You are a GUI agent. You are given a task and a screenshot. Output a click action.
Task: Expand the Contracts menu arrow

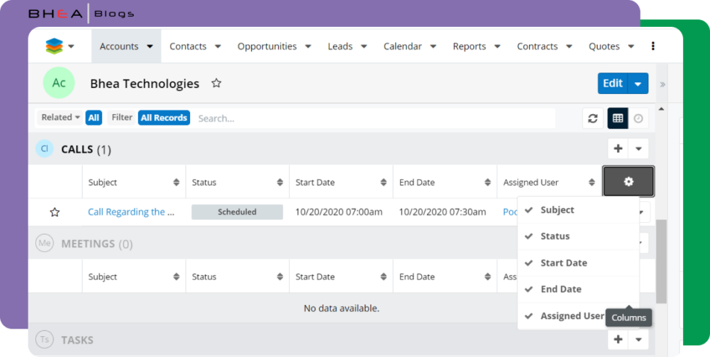coord(569,46)
